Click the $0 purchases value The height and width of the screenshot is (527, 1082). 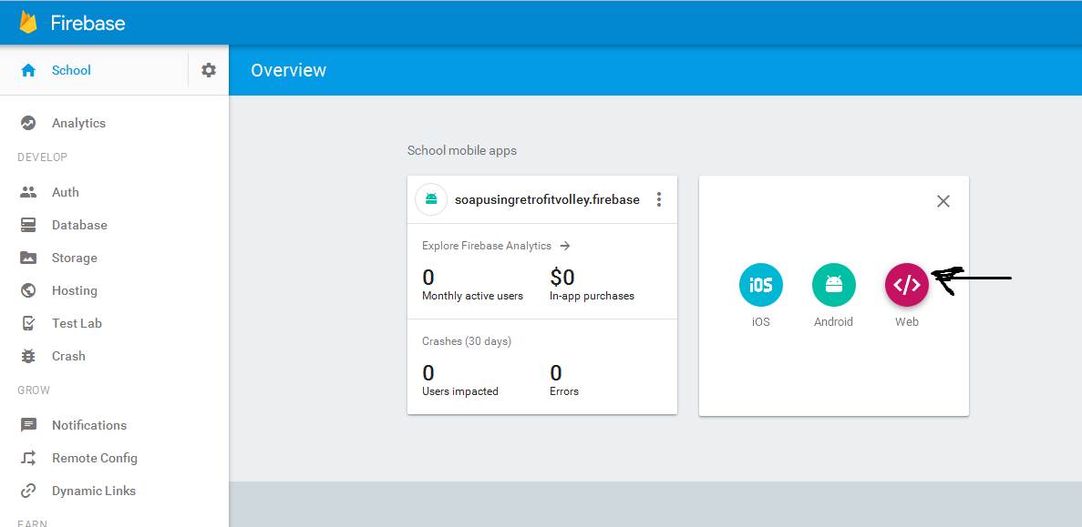click(x=562, y=277)
